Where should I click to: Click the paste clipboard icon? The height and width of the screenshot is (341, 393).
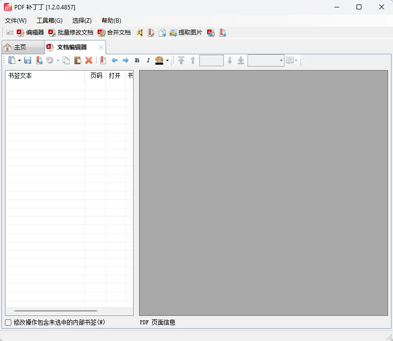(78, 60)
